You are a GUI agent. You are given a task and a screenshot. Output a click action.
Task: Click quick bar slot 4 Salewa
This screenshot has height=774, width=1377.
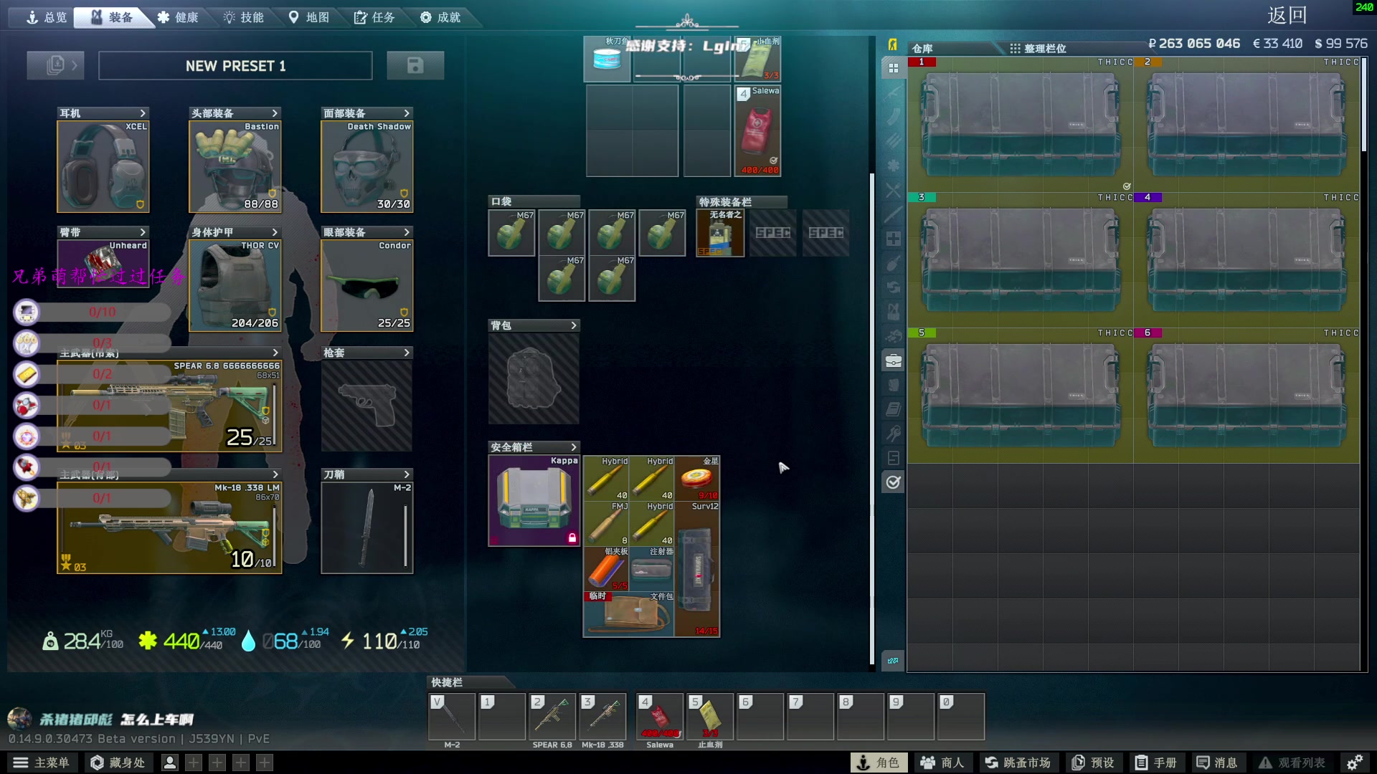[660, 716]
